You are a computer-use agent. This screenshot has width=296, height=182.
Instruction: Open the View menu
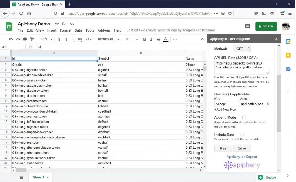click(40, 30)
